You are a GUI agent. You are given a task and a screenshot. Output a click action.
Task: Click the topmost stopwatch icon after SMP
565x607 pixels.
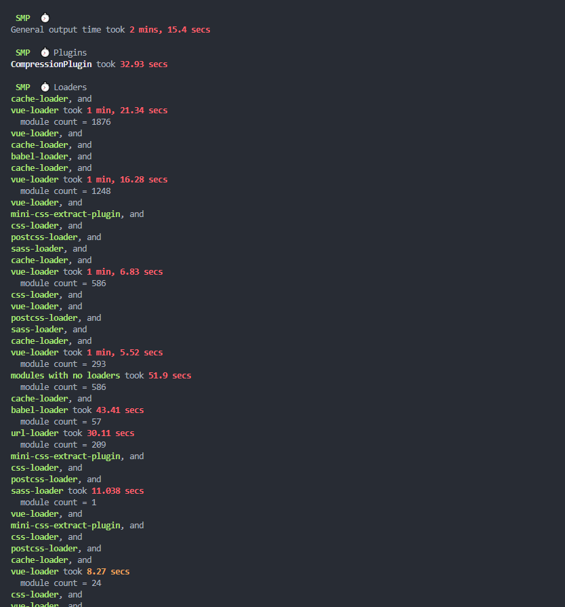45,18
